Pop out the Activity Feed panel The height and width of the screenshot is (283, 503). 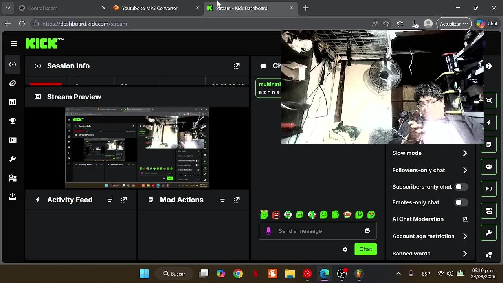tap(124, 200)
